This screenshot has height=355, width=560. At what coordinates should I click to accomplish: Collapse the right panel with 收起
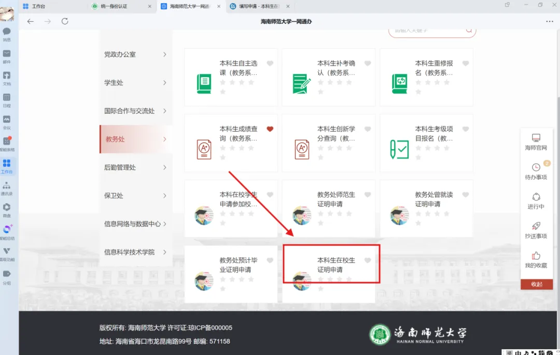point(537,284)
